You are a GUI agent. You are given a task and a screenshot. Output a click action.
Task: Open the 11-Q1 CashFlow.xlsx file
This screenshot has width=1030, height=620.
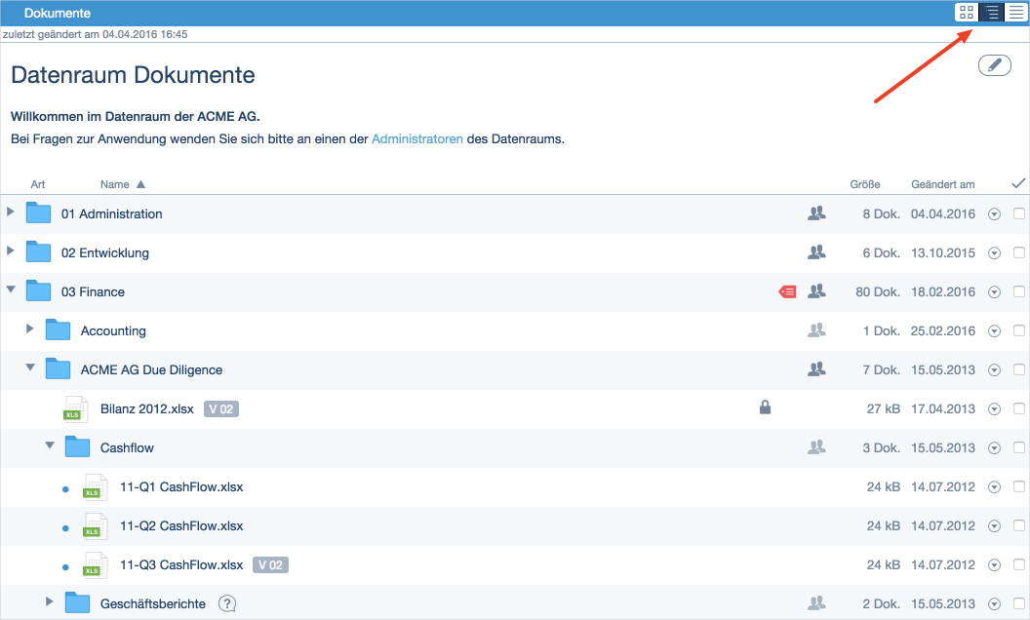coord(181,486)
